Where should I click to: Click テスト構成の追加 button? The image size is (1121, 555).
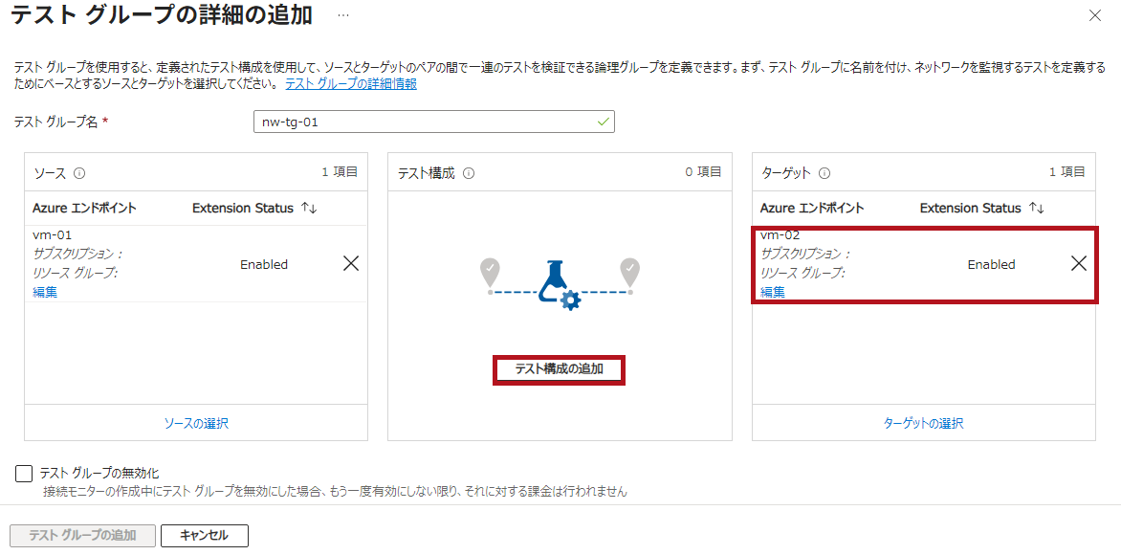560,369
